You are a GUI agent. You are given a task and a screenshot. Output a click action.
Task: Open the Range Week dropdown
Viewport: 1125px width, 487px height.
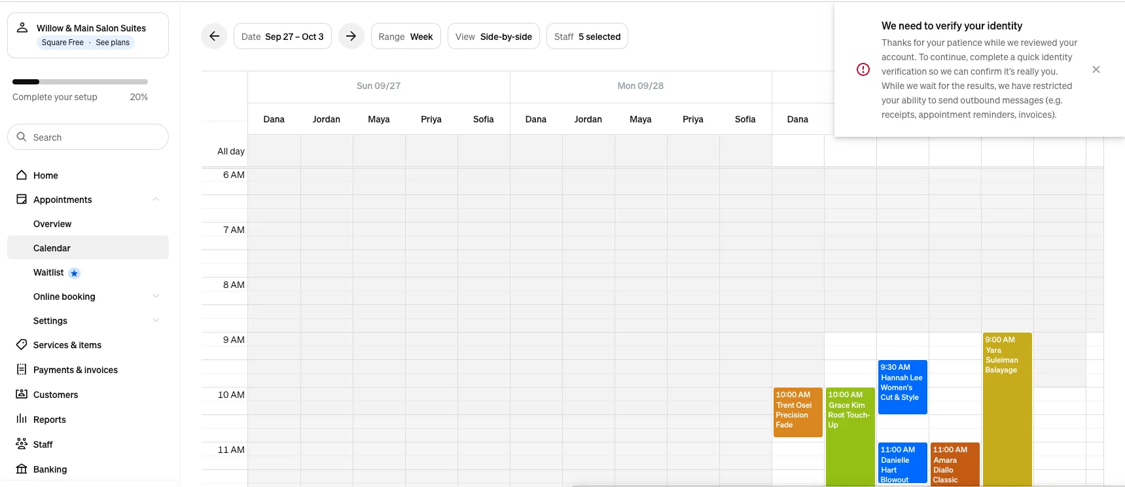tap(406, 37)
